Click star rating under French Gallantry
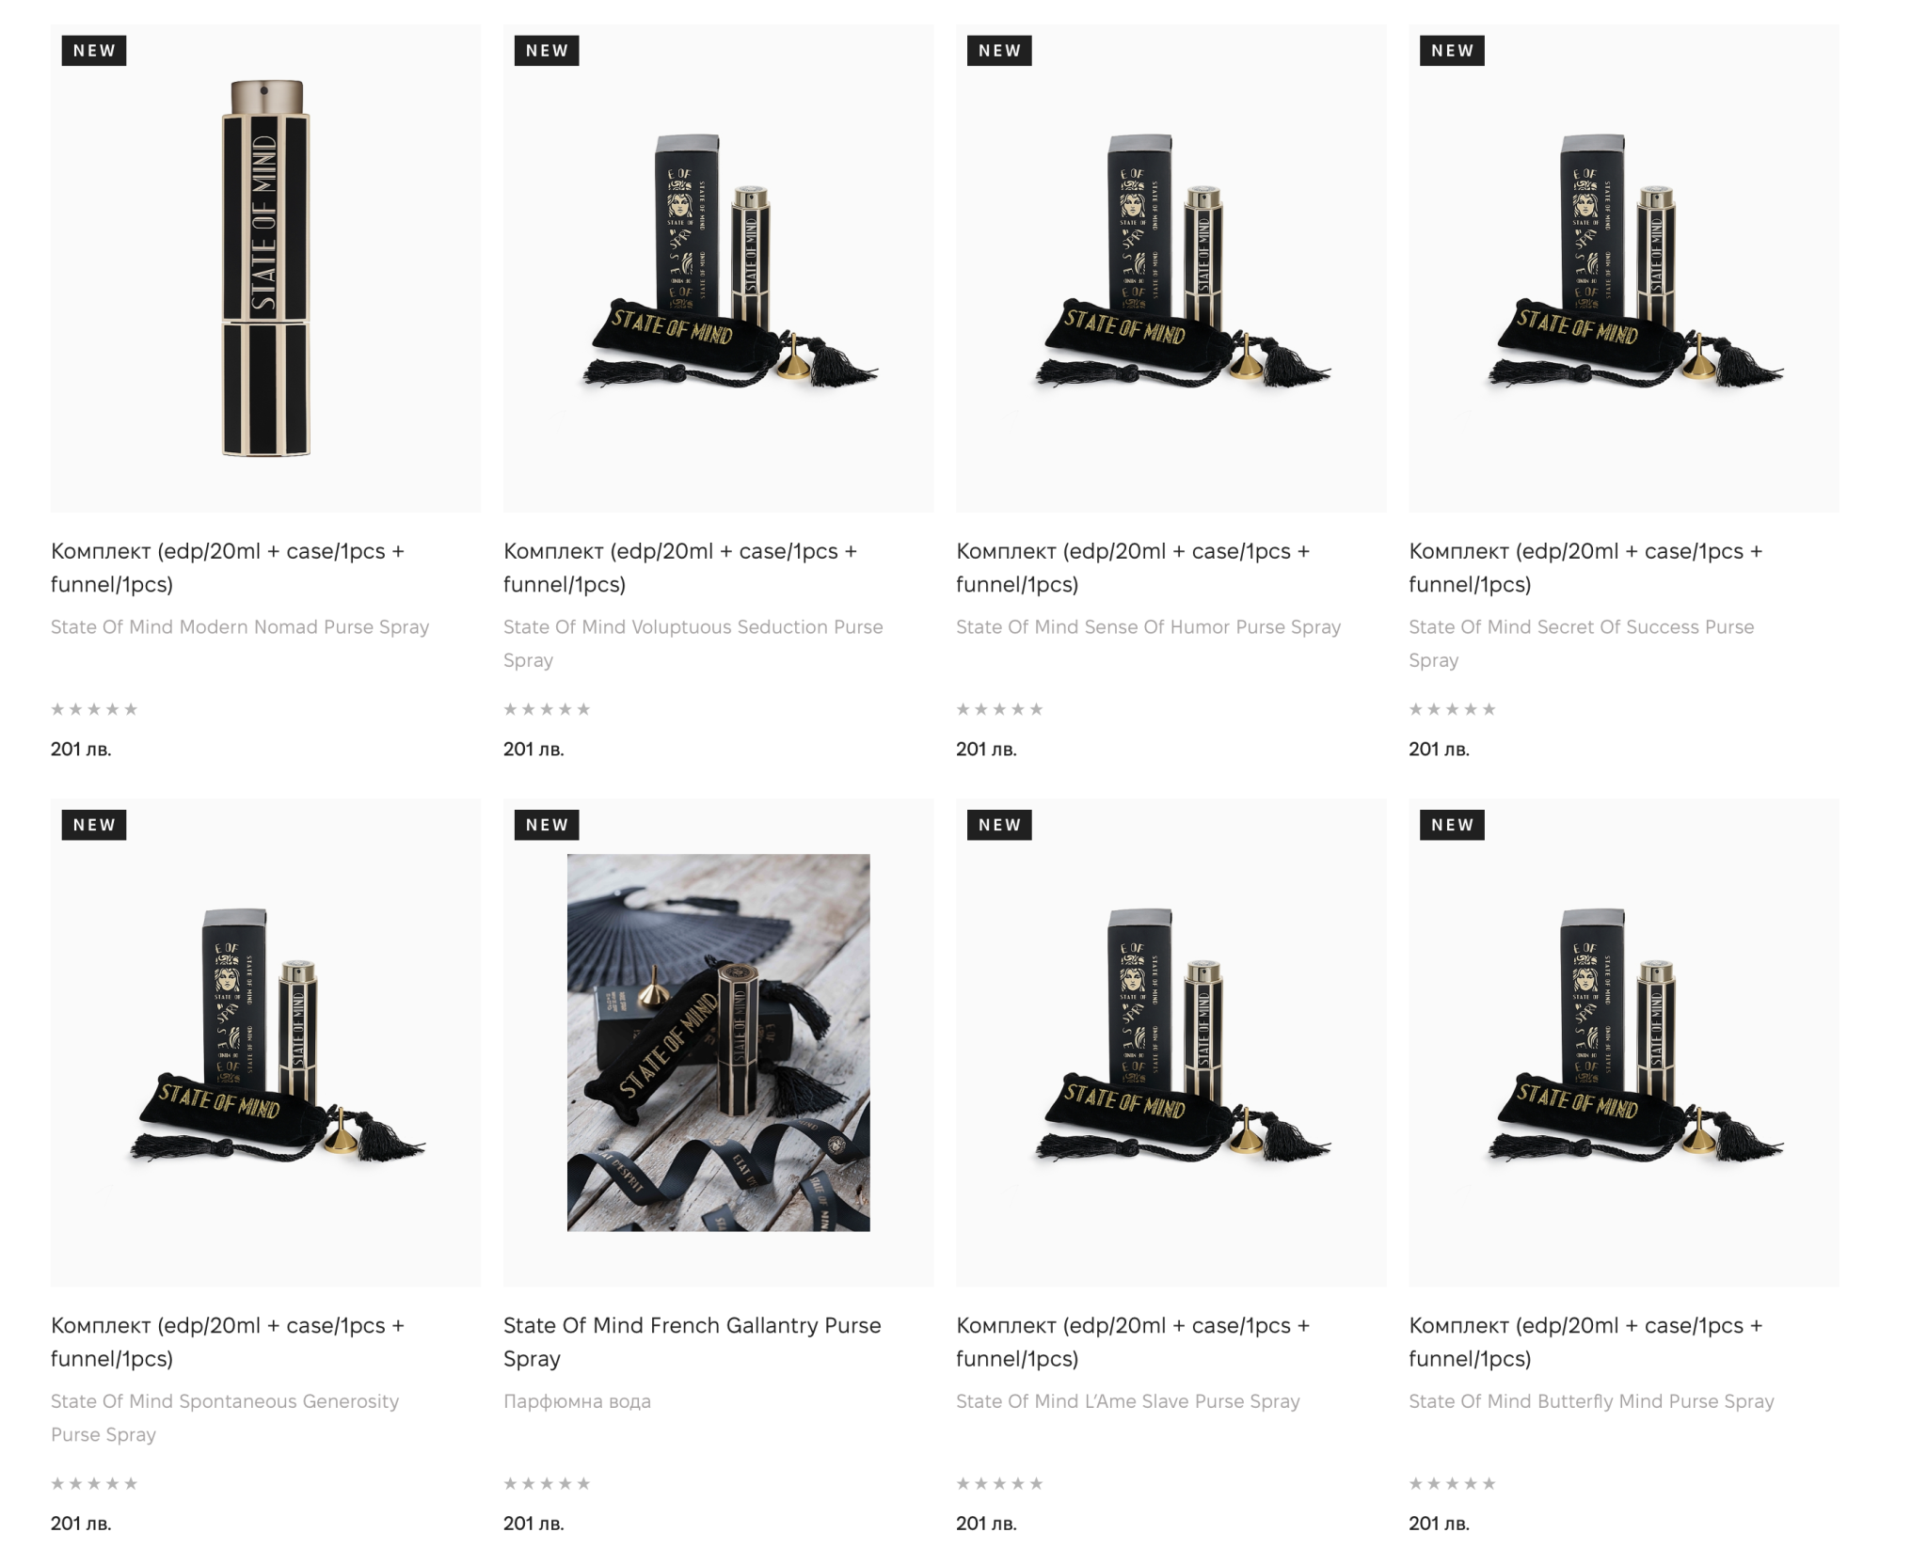This screenshot has height=1548, width=1927. [547, 1483]
